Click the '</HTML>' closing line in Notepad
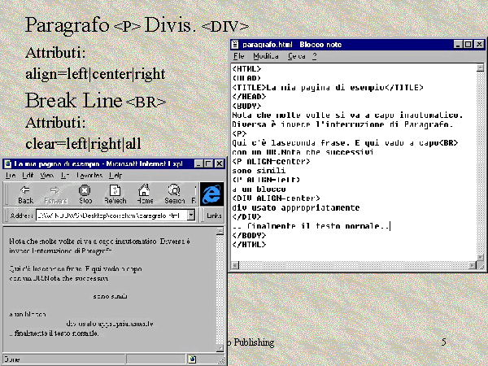The height and width of the screenshot is (366, 488). coord(249,245)
